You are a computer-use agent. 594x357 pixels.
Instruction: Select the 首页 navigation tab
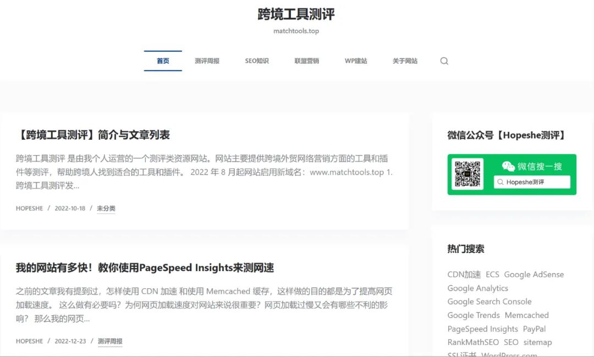point(163,61)
